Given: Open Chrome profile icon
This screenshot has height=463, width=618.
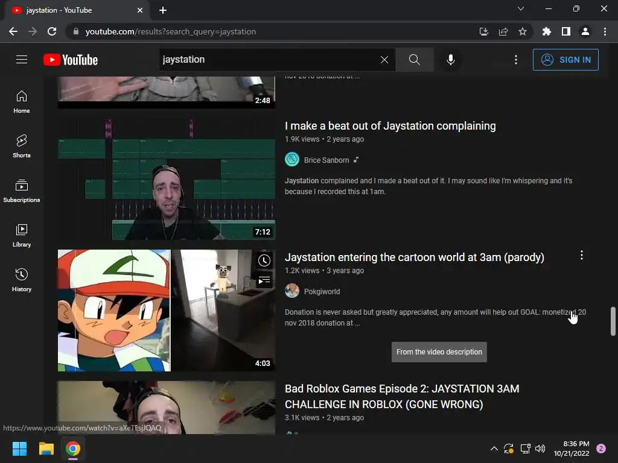Looking at the screenshot, I should click(585, 31).
